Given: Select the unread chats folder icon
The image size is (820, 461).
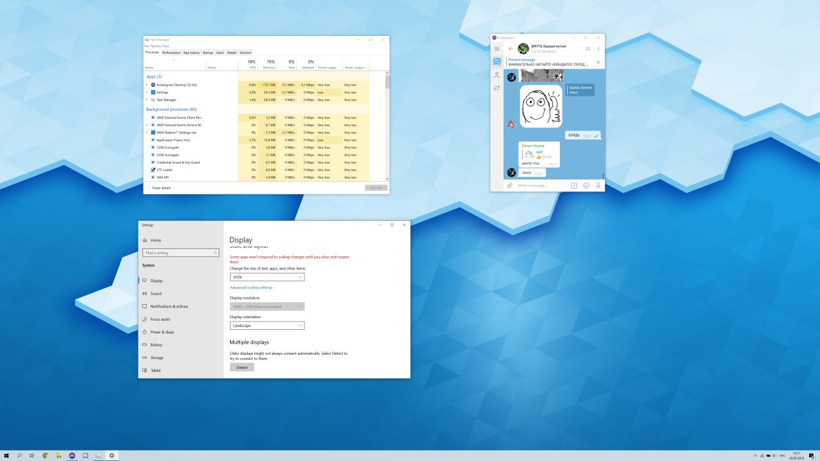Looking at the screenshot, I should [x=496, y=61].
